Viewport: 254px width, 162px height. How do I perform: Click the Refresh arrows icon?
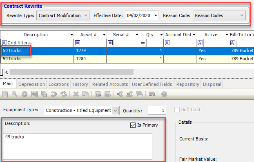(64, 94)
